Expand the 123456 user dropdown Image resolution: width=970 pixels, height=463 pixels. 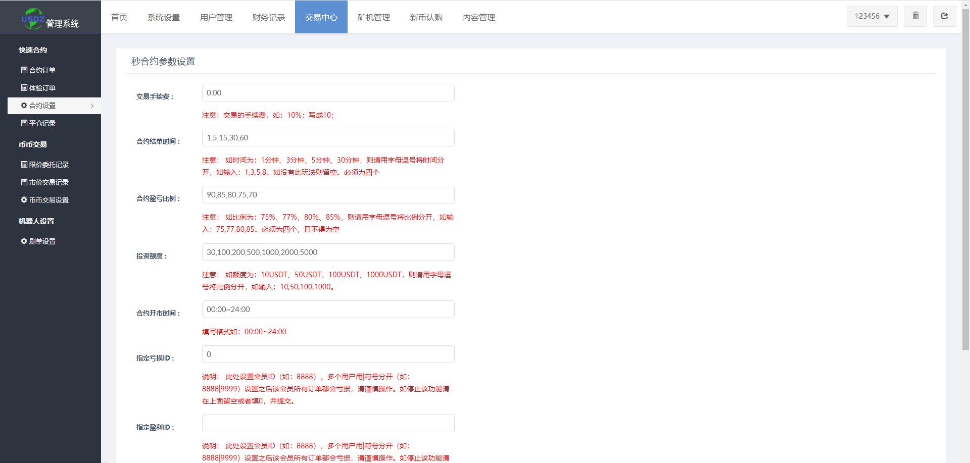tap(872, 16)
